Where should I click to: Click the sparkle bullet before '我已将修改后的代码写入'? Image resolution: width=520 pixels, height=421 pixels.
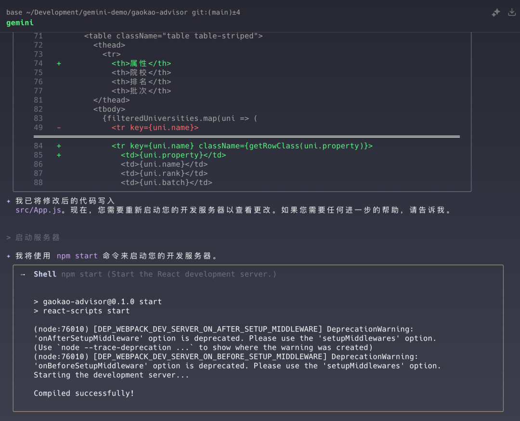tap(9, 201)
